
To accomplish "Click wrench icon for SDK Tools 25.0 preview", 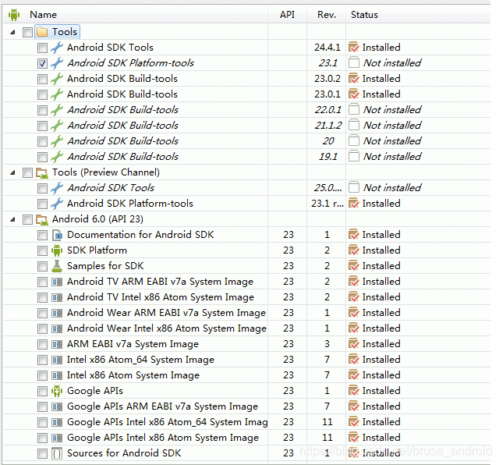I will [57, 188].
